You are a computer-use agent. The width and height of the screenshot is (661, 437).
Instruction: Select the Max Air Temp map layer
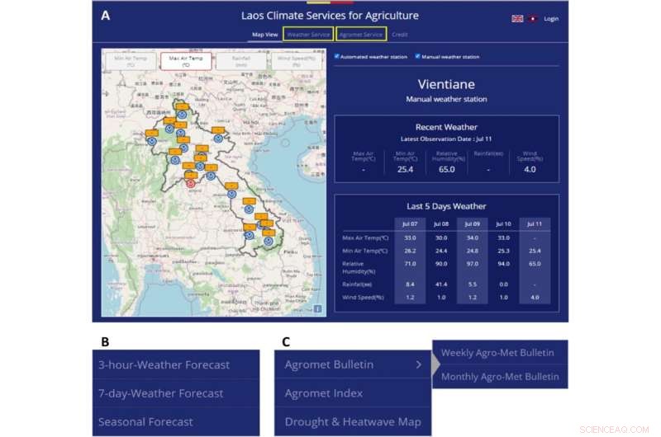click(186, 61)
